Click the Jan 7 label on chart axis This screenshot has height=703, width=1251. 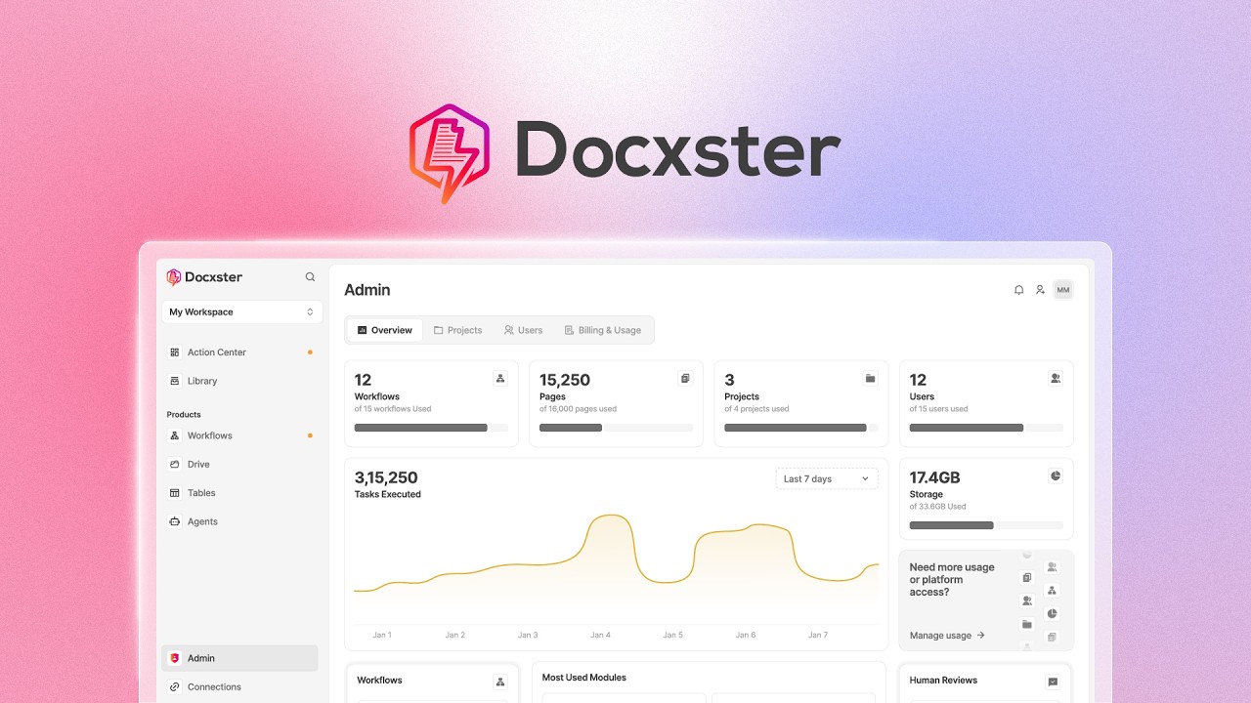pyautogui.click(x=818, y=635)
